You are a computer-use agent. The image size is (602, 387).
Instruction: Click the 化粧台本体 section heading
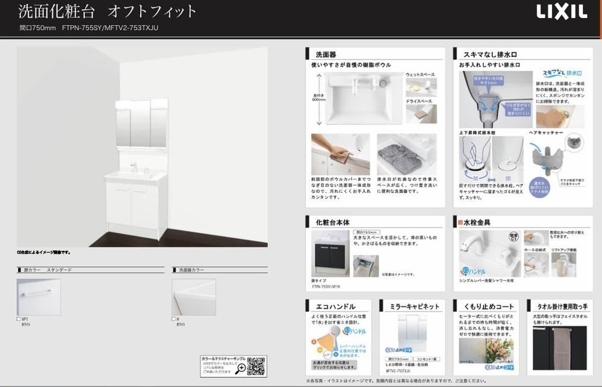click(332, 223)
